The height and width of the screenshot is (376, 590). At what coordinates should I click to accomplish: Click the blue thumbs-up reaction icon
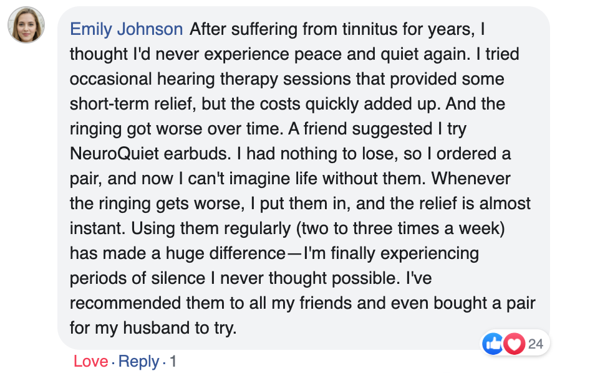[493, 344]
